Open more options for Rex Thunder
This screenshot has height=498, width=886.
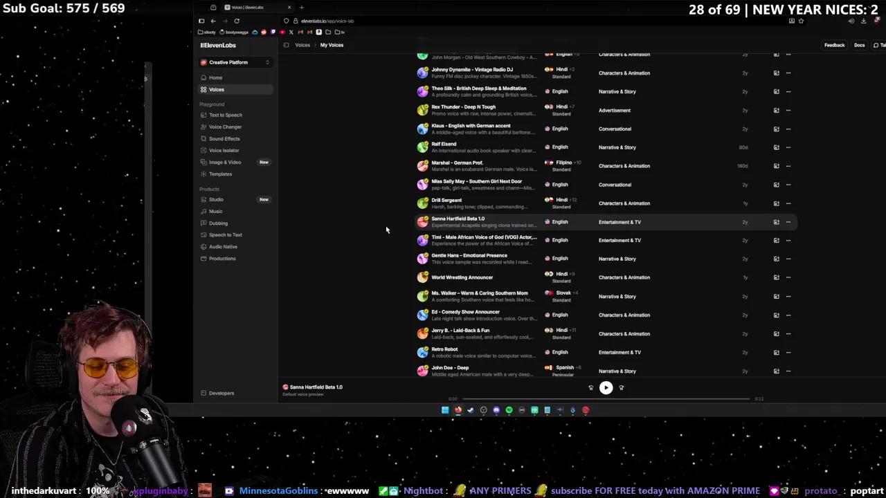point(788,110)
